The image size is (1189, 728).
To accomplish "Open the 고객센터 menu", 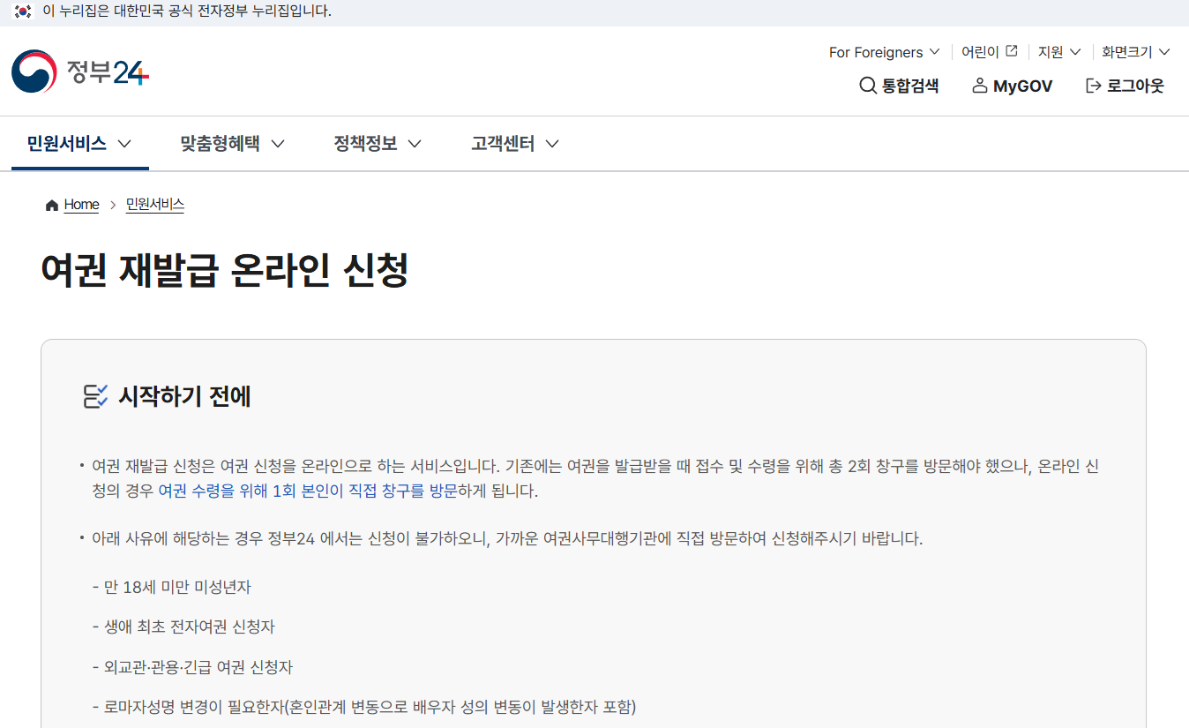I will (x=503, y=143).
